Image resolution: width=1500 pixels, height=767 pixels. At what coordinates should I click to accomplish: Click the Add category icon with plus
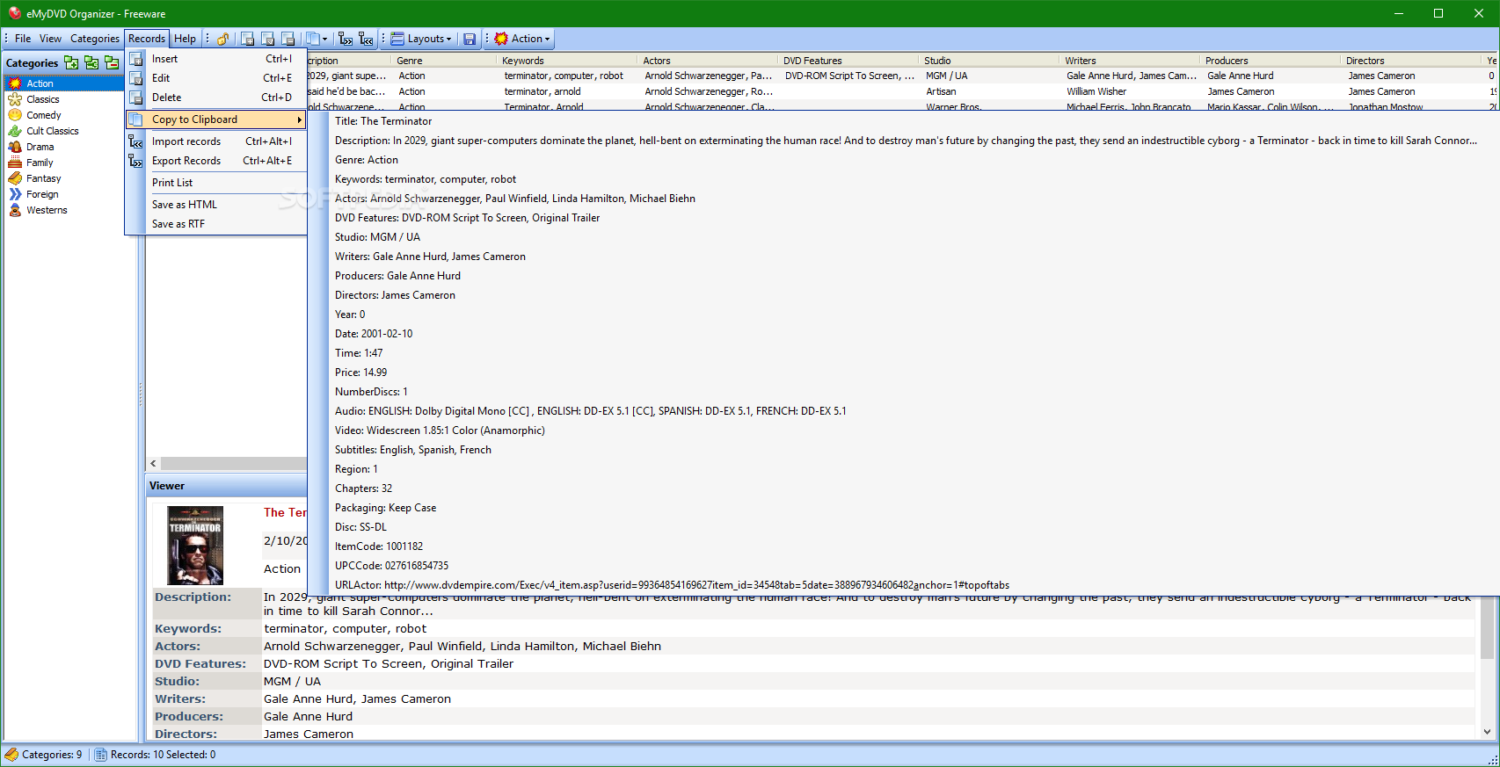coord(71,62)
